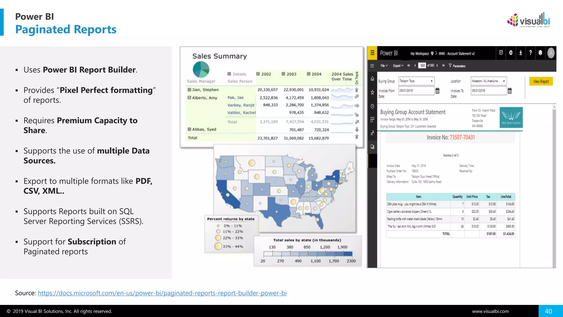Open calendar picker for Invoices To Date
Viewport: 563px width, 317px height.
(510, 91)
